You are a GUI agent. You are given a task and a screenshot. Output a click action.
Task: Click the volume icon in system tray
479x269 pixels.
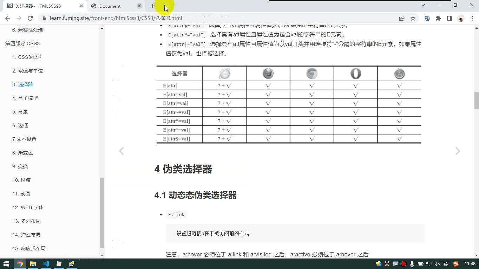(x=437, y=264)
